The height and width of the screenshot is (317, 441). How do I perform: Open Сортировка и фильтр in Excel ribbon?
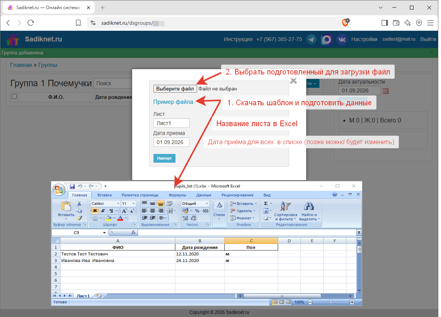pyautogui.click(x=286, y=211)
